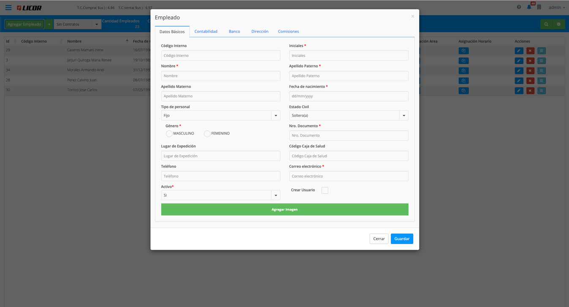Screen dimensions: 569x307
Task: Select the MASCULINO gender radio button
Action: [169, 134]
